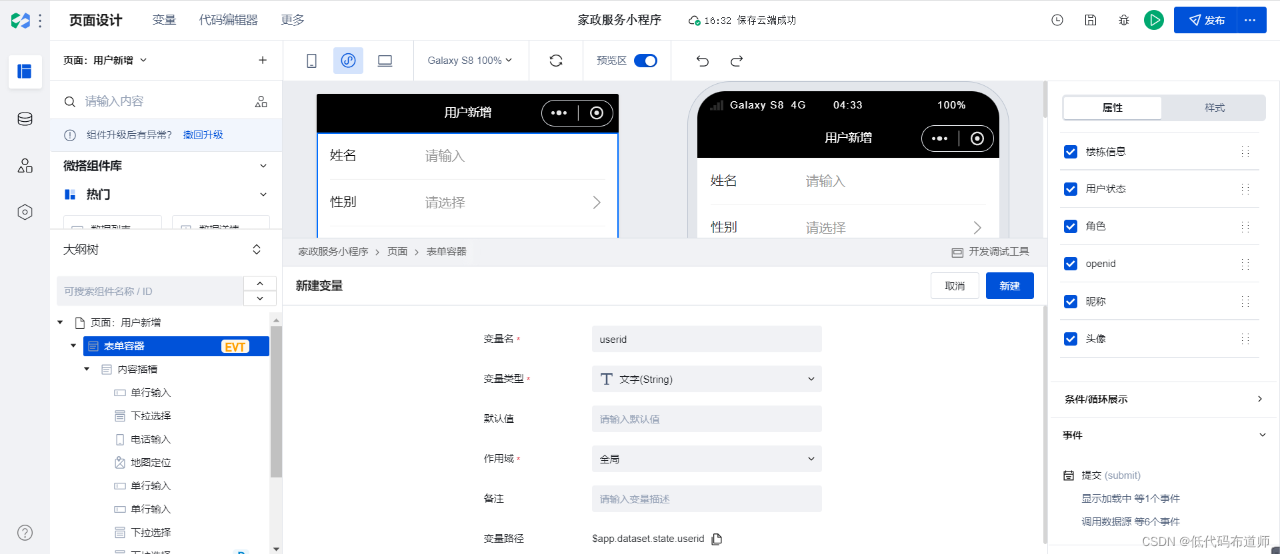
Task: Select 地图定位 in the outline tree
Action: [x=151, y=463]
